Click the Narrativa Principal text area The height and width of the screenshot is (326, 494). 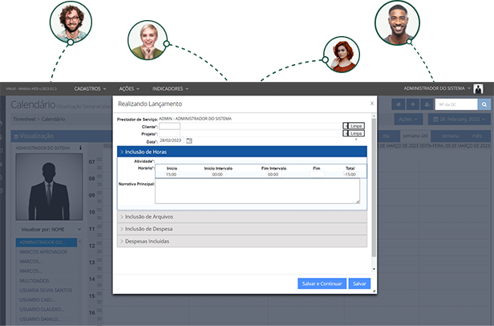257,191
